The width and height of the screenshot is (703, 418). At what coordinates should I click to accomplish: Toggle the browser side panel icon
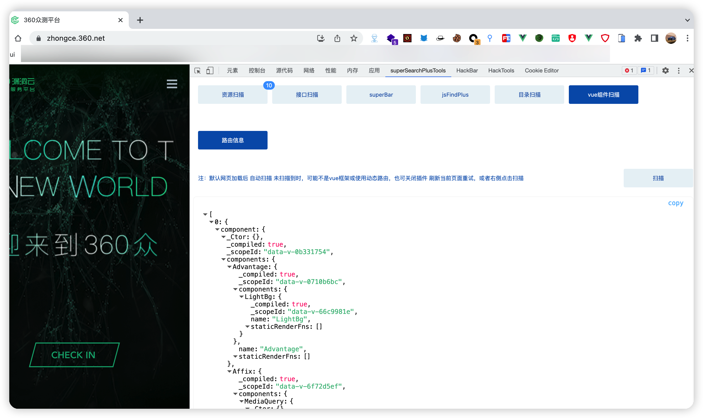(654, 38)
